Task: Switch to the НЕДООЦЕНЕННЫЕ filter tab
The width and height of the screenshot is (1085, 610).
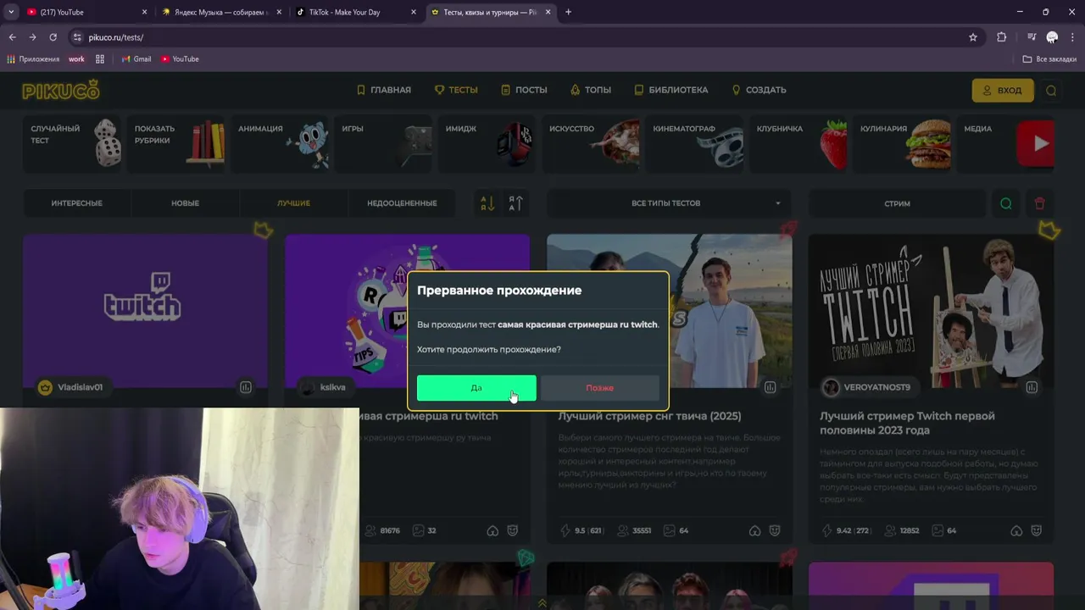Action: (402, 203)
